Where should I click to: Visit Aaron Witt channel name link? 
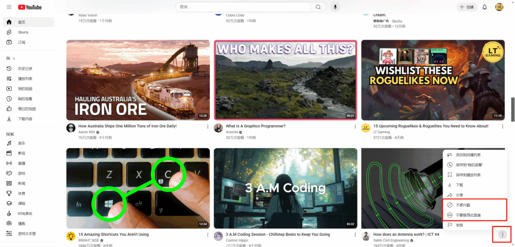point(87,132)
